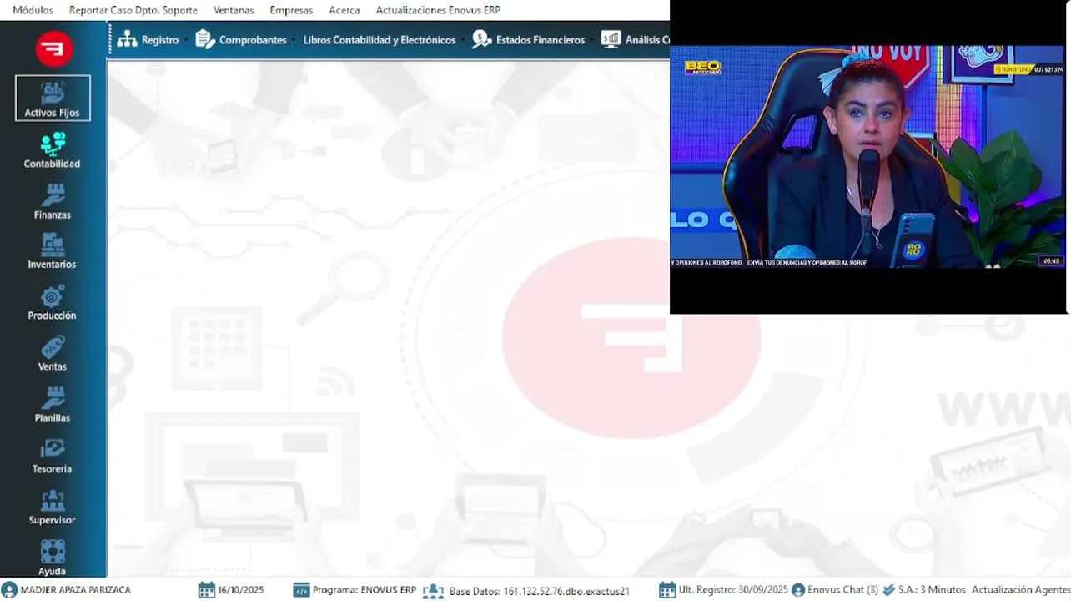
Task: Expand the Estados Financieros dropdown arrow
Action: [x=591, y=40]
